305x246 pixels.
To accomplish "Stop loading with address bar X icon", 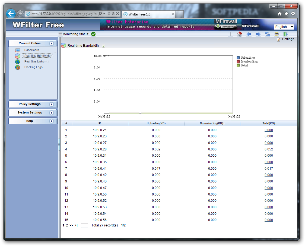I will point(117,14).
